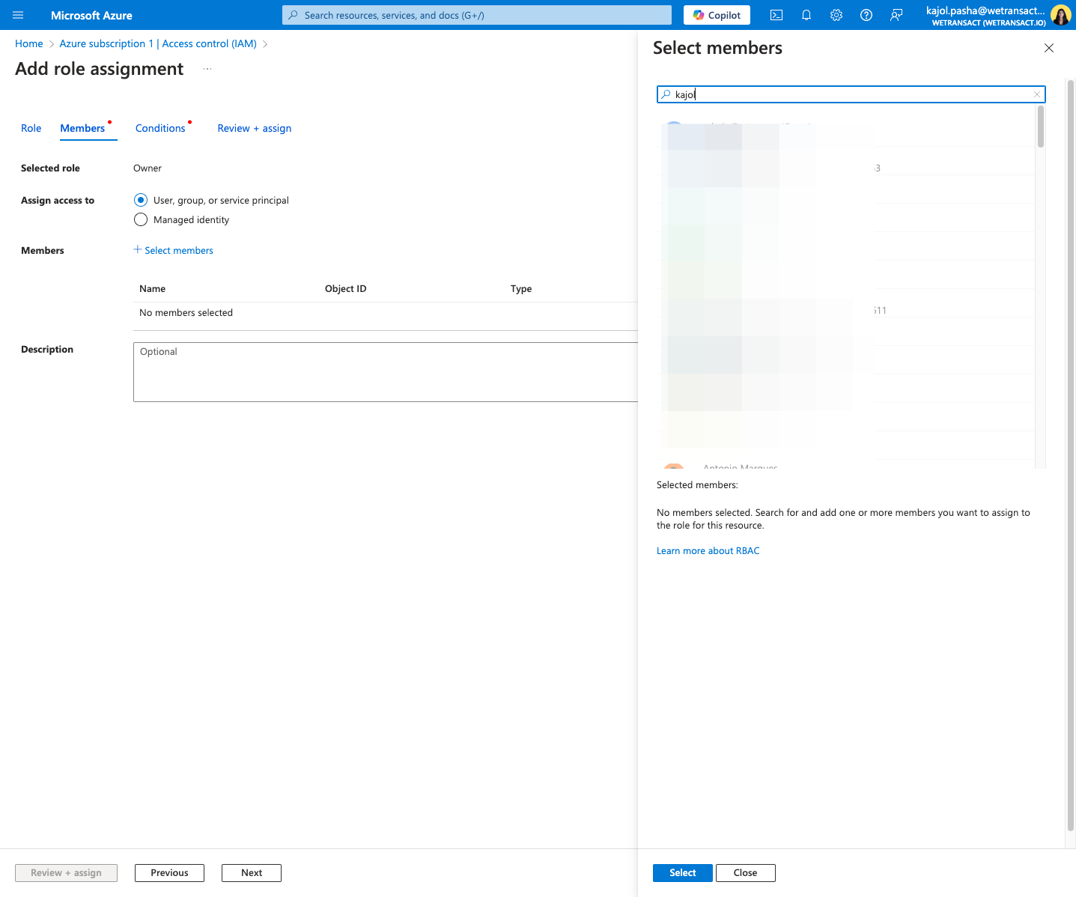Open the notifications bell
Viewport: 1076px width, 897px height.
(806, 15)
